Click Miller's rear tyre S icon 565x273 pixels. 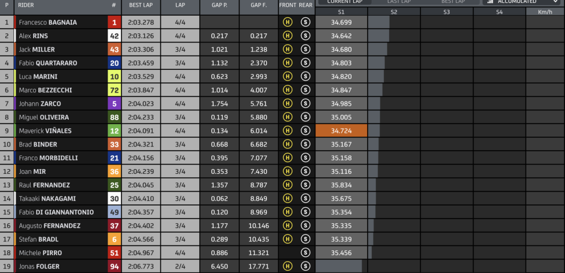pyautogui.click(x=306, y=49)
